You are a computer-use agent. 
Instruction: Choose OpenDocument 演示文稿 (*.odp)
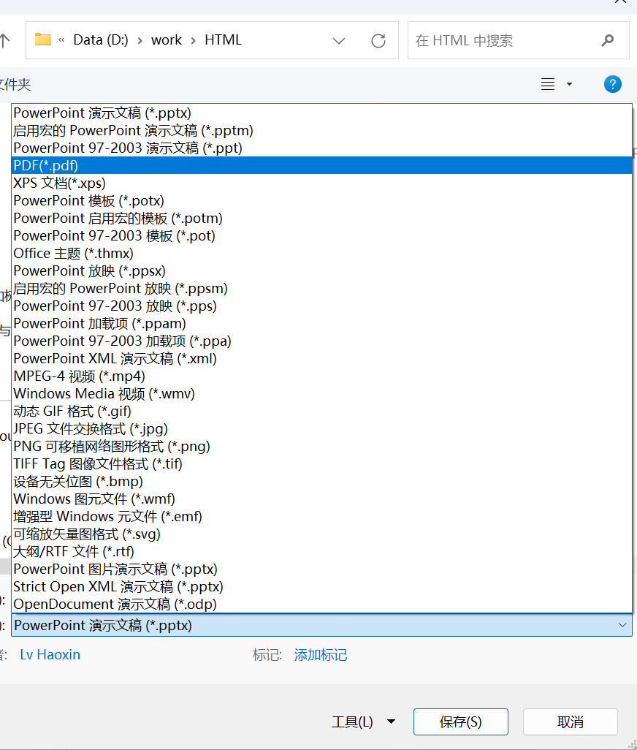coord(321,604)
